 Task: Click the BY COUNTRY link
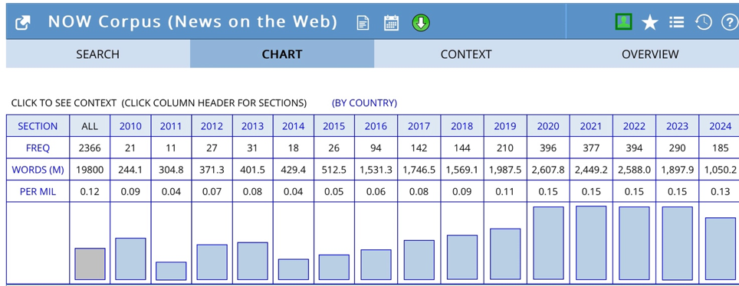(364, 103)
